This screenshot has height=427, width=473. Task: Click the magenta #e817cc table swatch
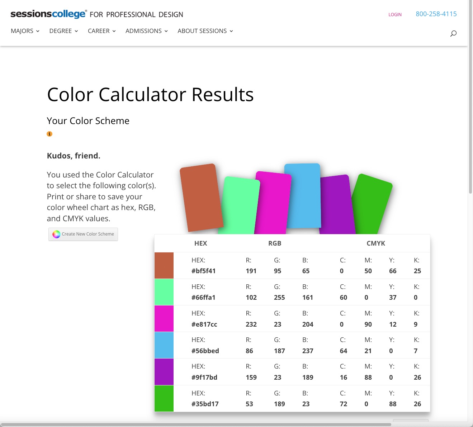click(164, 319)
